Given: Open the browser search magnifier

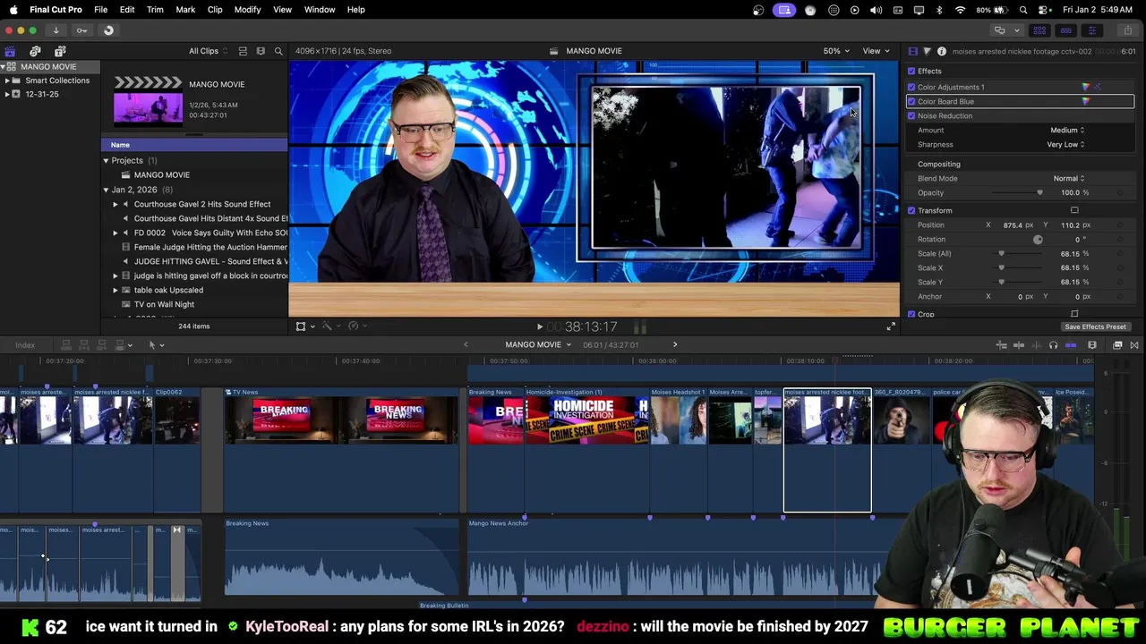Looking at the screenshot, I should point(278,51).
